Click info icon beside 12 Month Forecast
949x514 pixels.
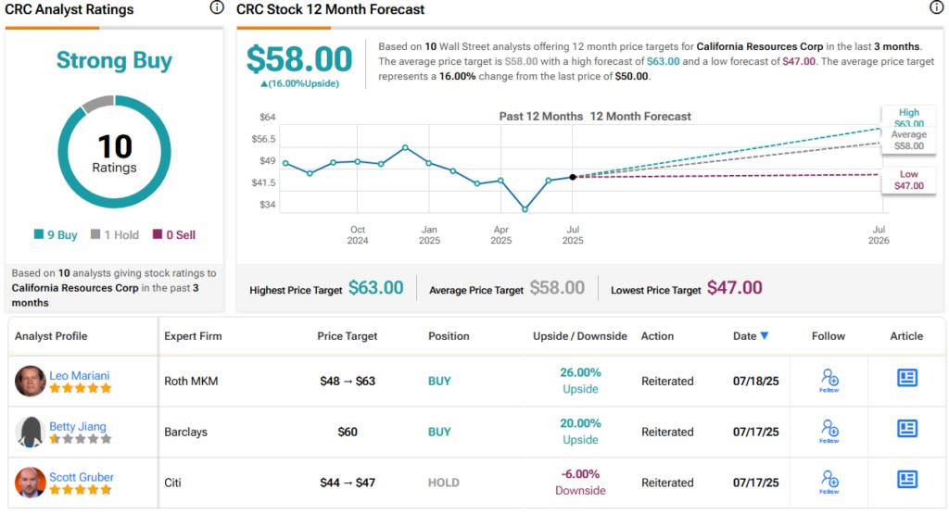[936, 8]
